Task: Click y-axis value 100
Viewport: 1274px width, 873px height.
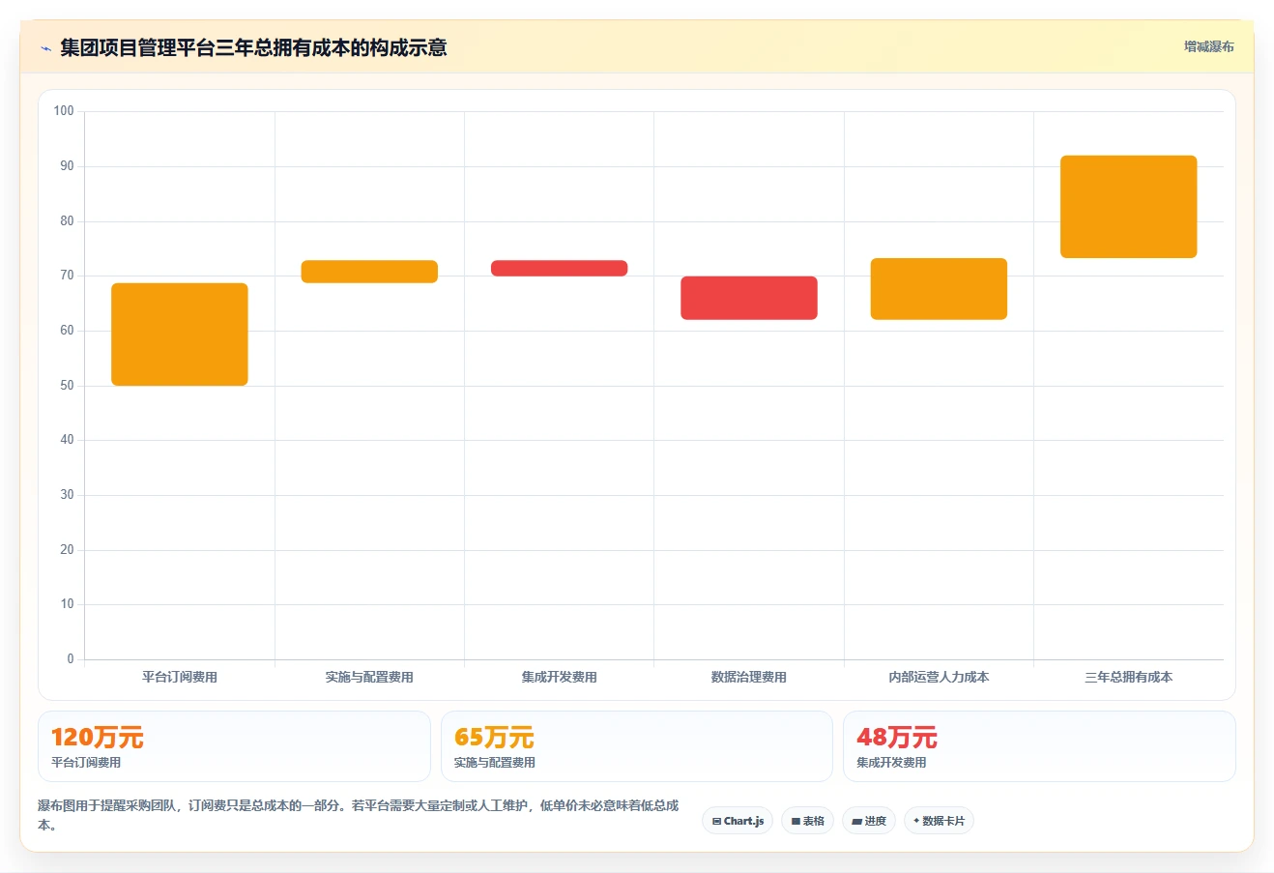Action: tap(64, 111)
